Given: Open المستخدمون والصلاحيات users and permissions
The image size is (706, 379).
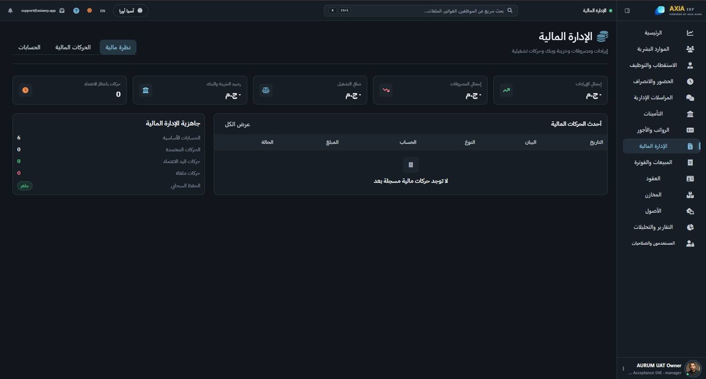Looking at the screenshot, I should 661,243.
